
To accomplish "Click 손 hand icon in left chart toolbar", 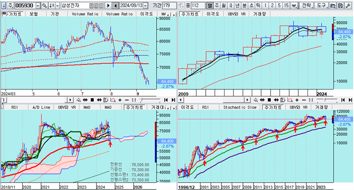I will tap(78, 100).
